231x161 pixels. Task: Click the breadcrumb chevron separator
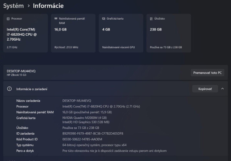(28, 6)
